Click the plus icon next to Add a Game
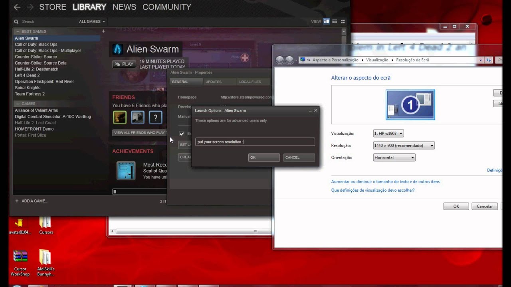The width and height of the screenshot is (511, 287). (17, 201)
